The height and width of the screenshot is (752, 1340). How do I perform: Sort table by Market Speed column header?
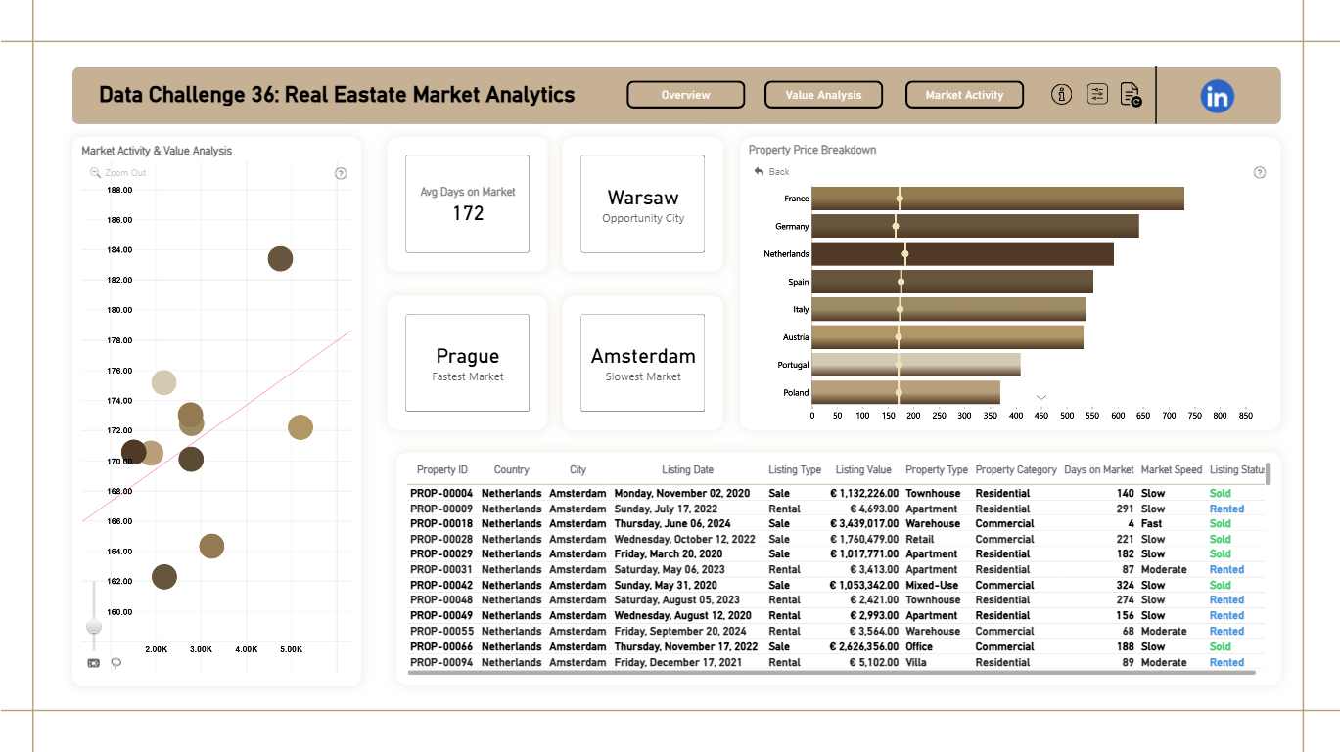pyautogui.click(x=1172, y=470)
